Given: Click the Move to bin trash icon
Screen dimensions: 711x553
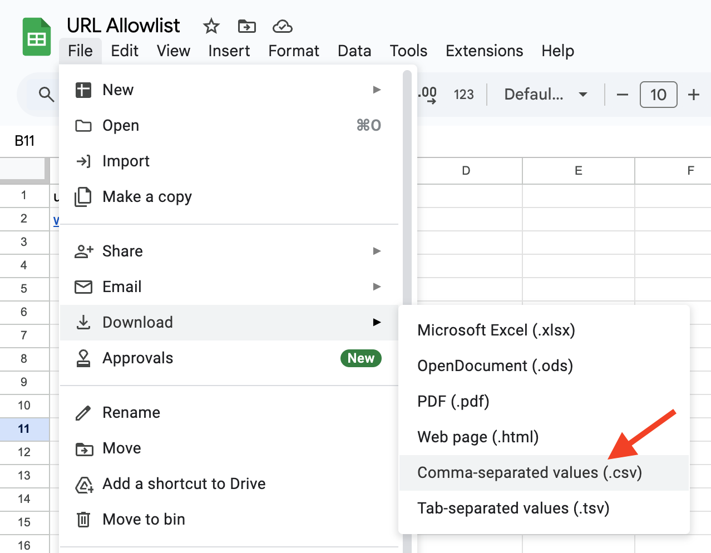Looking at the screenshot, I should [x=83, y=520].
